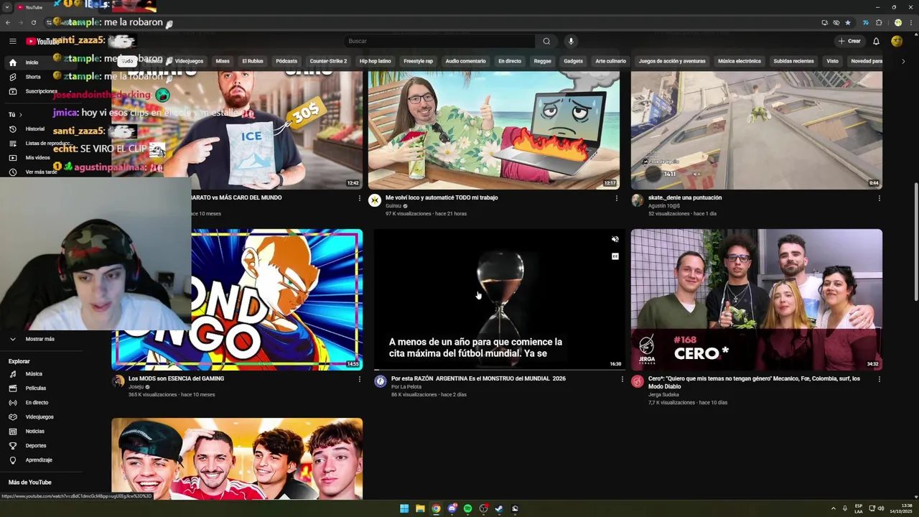919x517 pixels.
Task: Select the Hip hop latino chip
Action: (375, 61)
